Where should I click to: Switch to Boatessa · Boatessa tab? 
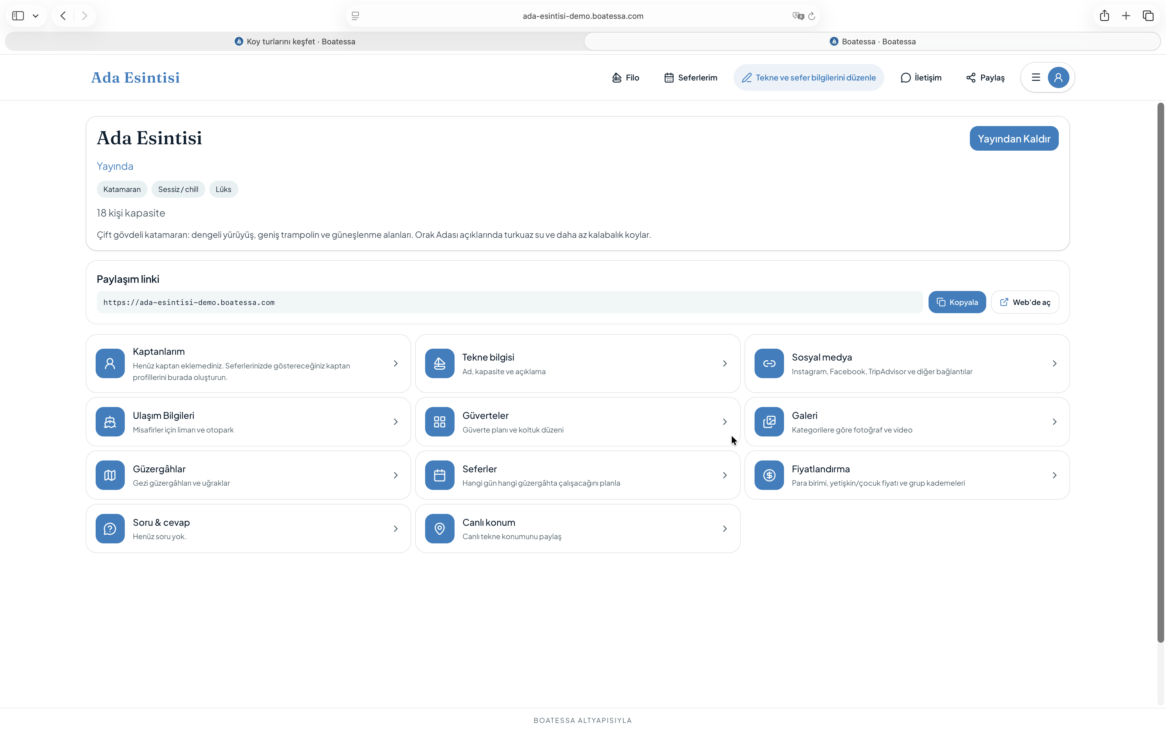pyautogui.click(x=872, y=42)
